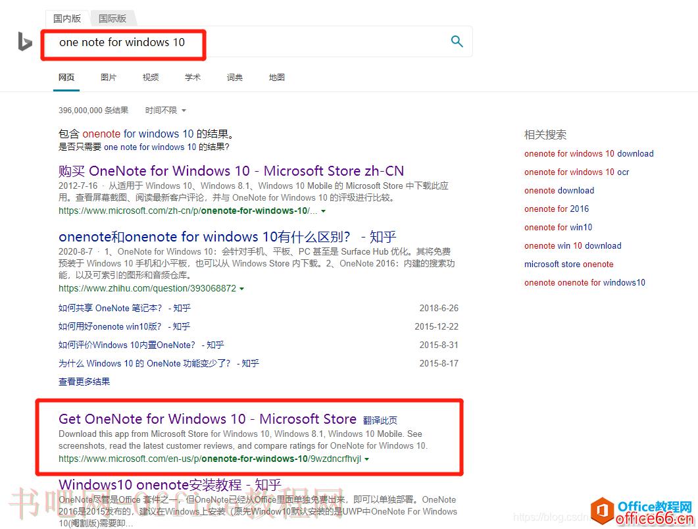Image resolution: width=698 pixels, height=529 pixels.
Task: Open '如何评价Windows 10内置OneNote?' link
Action: 141,345
